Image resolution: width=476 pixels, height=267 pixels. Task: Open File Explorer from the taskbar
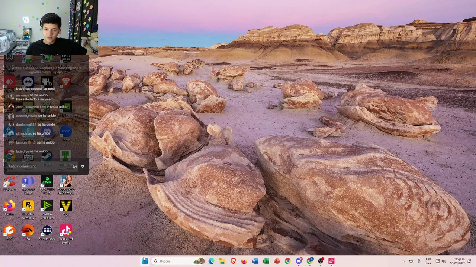222,261
